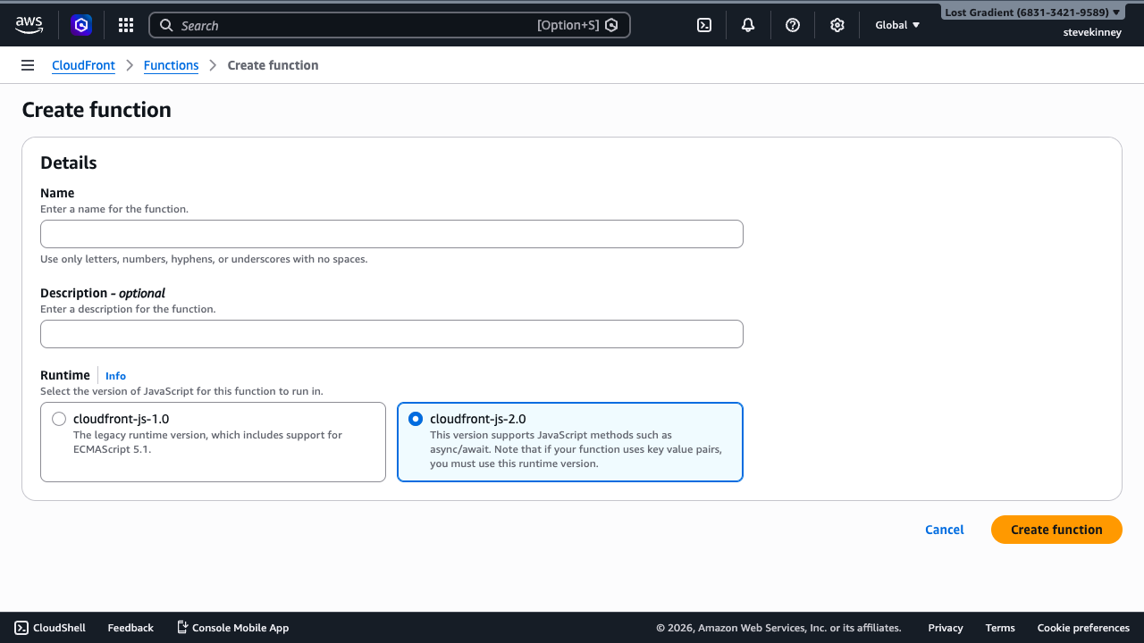Click the cloudfront-js-1.0 legacy runtime description

coord(207,442)
